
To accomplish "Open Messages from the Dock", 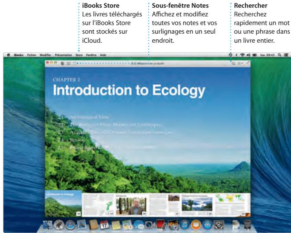I will pyautogui.click(x=139, y=225).
